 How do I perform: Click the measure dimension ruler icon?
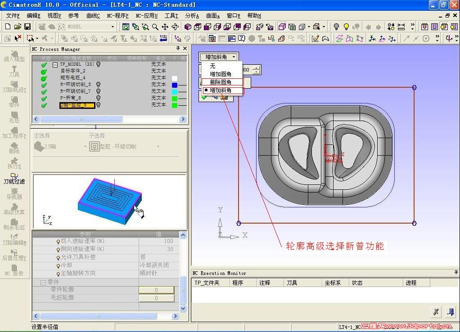(401, 27)
